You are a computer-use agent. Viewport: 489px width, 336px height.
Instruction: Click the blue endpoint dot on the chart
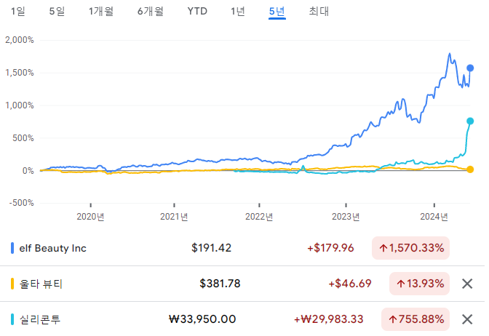470,68
